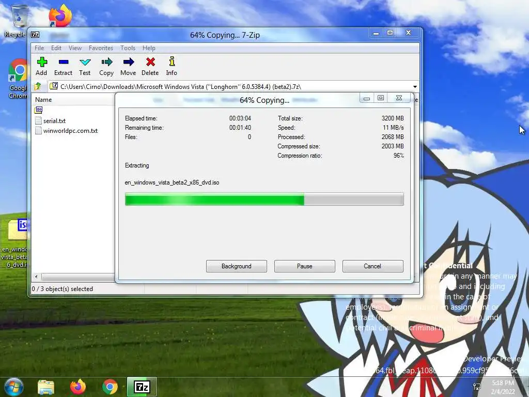The image size is (529, 397).
Task: Launch Firefox from the taskbar
Action: (78, 387)
